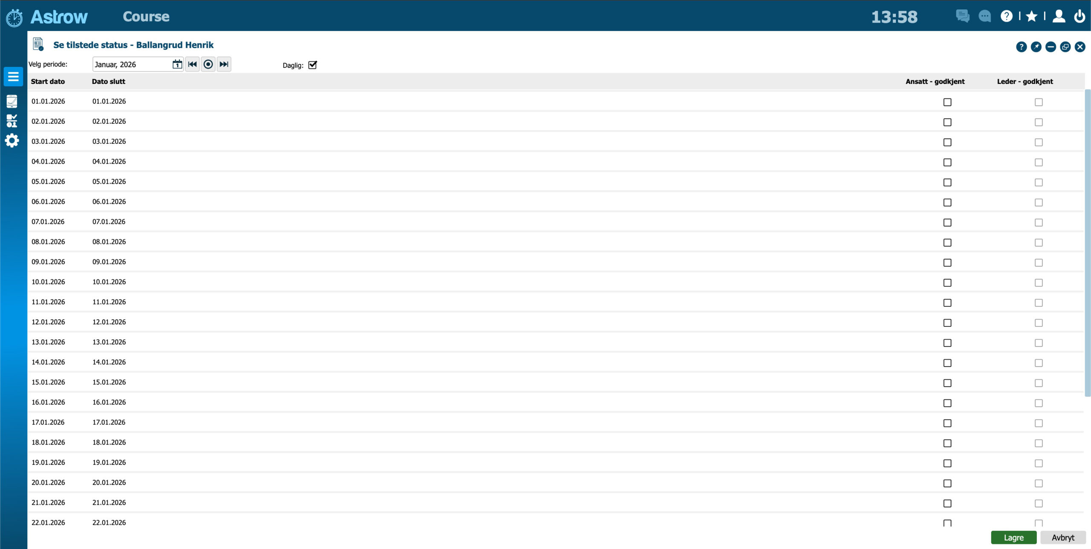Click the Januar, 2026 period field
Image resolution: width=1091 pixels, height=549 pixels.
click(130, 64)
